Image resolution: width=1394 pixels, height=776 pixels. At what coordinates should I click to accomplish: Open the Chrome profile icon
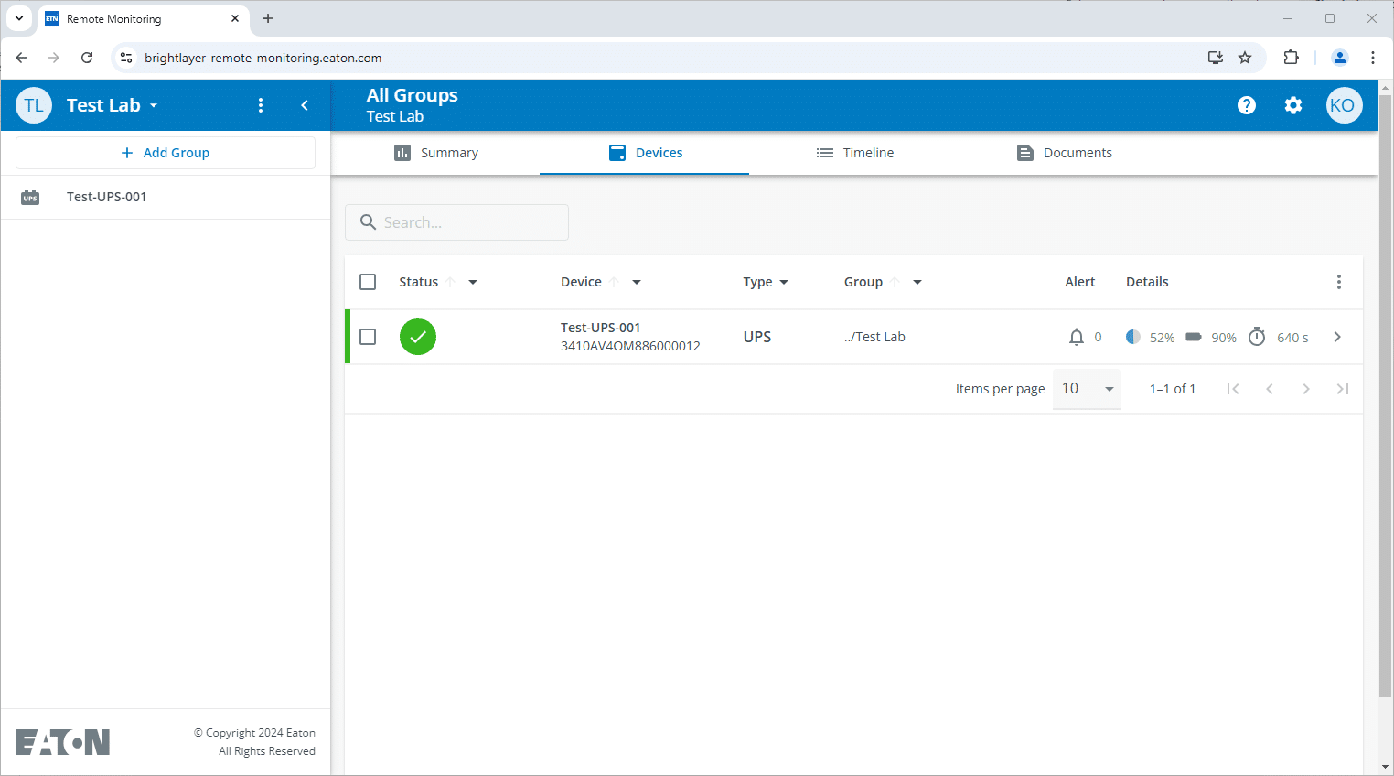click(1340, 58)
